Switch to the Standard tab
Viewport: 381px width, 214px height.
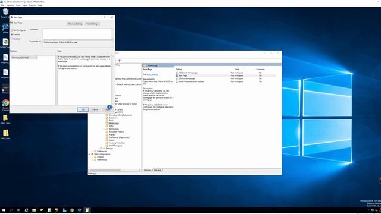coord(157,170)
